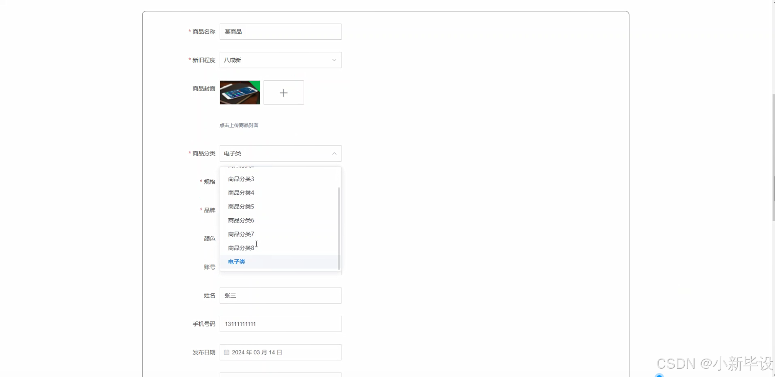775x377 pixels.
Task: Click the plus upload box for 商品封面
Action: 283,92
